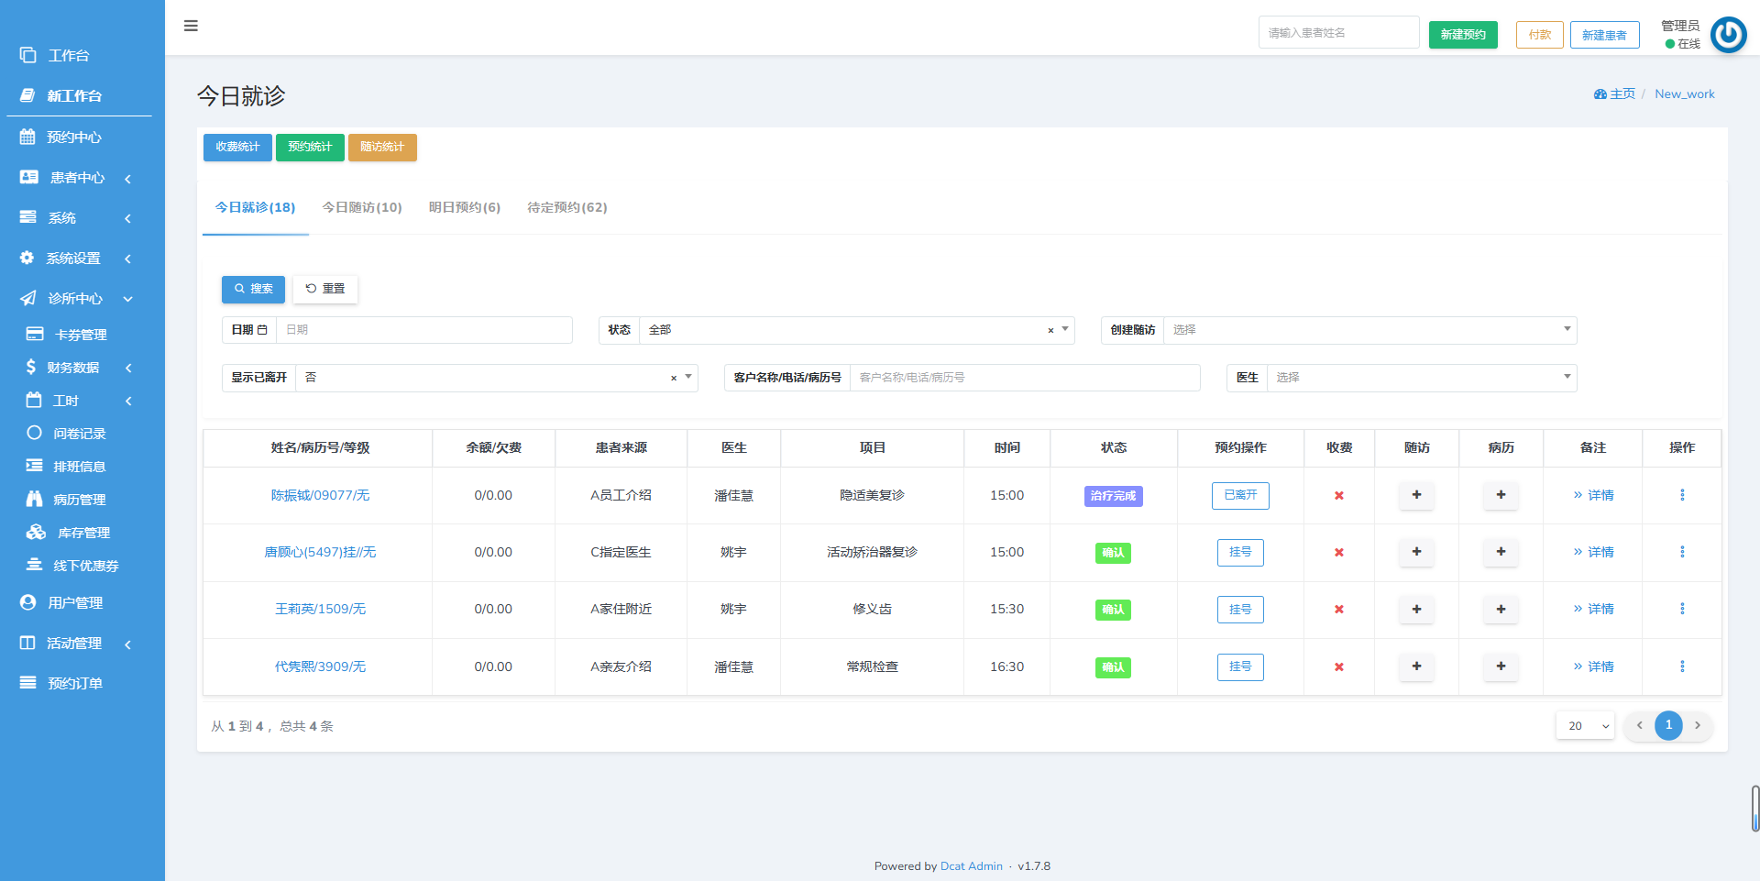Click the green 新建预约 button

click(x=1463, y=35)
